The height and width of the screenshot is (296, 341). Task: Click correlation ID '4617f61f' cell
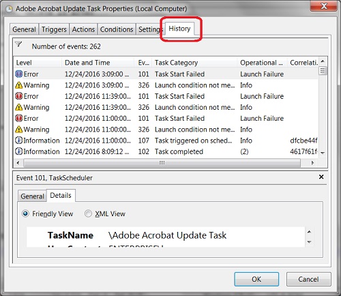pyautogui.click(x=303, y=151)
